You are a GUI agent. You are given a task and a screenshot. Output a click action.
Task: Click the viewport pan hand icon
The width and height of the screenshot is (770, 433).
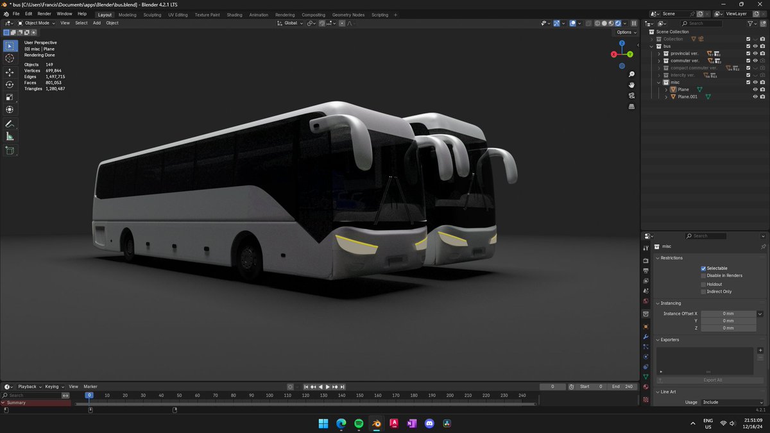point(631,85)
